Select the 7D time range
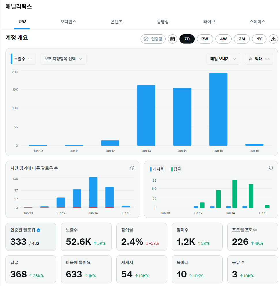 point(187,39)
